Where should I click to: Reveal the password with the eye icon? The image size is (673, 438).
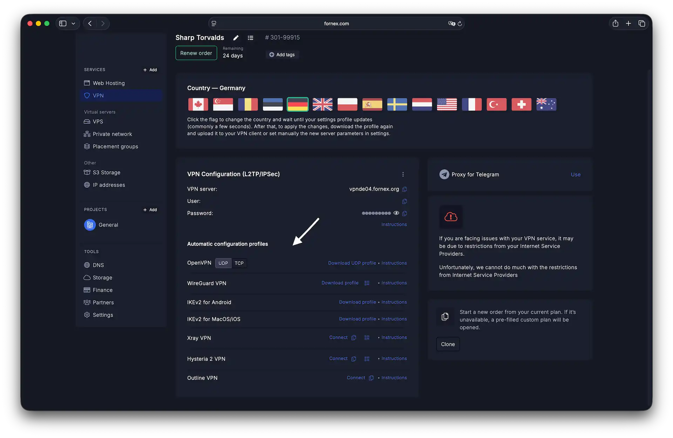(396, 213)
